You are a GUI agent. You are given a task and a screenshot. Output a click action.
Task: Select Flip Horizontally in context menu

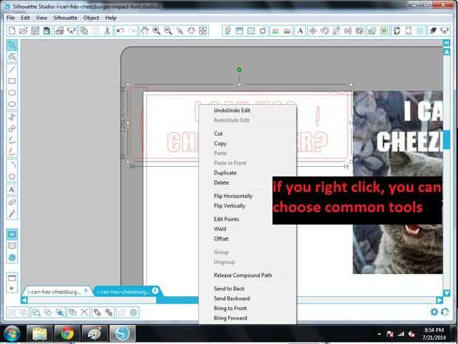pyautogui.click(x=233, y=196)
